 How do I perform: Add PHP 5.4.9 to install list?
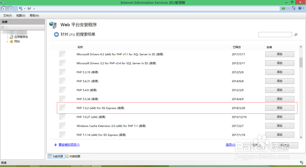[280, 90]
